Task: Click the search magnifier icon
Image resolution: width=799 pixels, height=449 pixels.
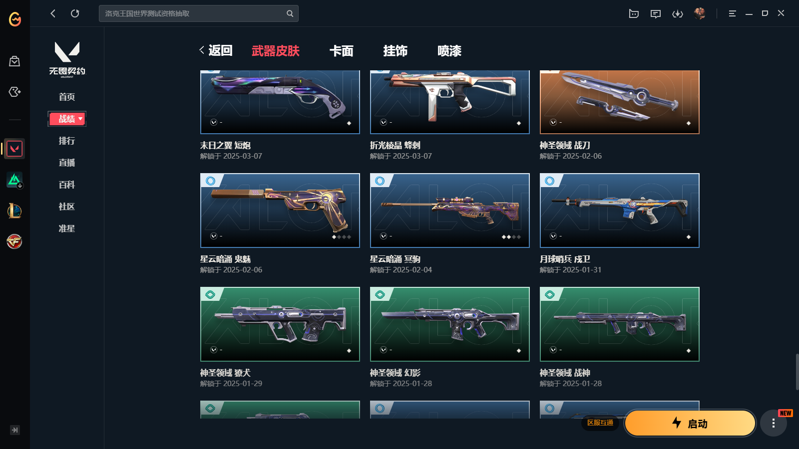Action: 290,13
